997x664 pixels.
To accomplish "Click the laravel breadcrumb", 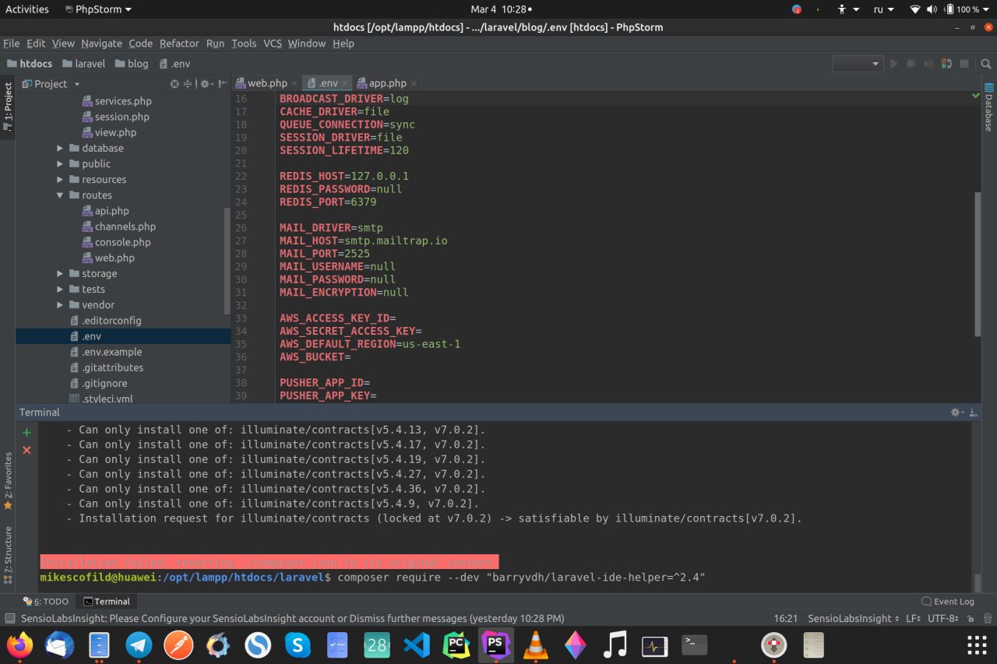I will 83,64.
